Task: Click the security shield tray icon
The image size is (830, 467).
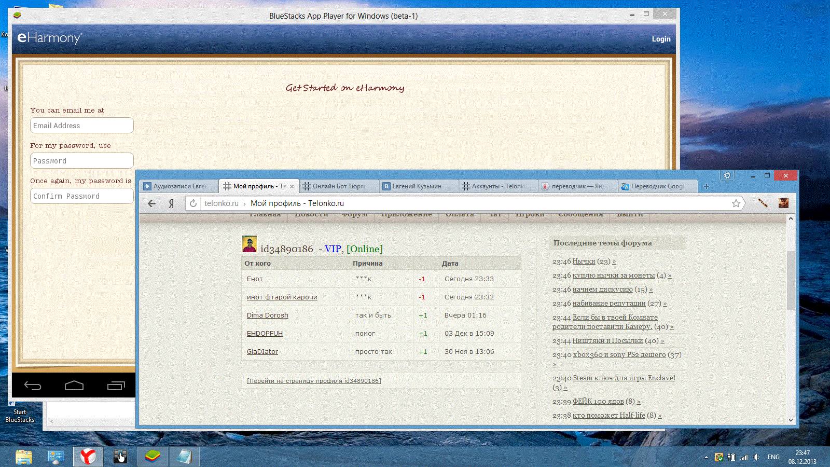Action: pos(718,457)
